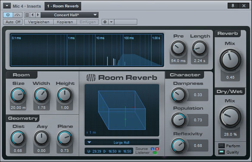The width and height of the screenshot is (252, 162).
Task: Click the 2.24 s Length value
Action: 199,61
